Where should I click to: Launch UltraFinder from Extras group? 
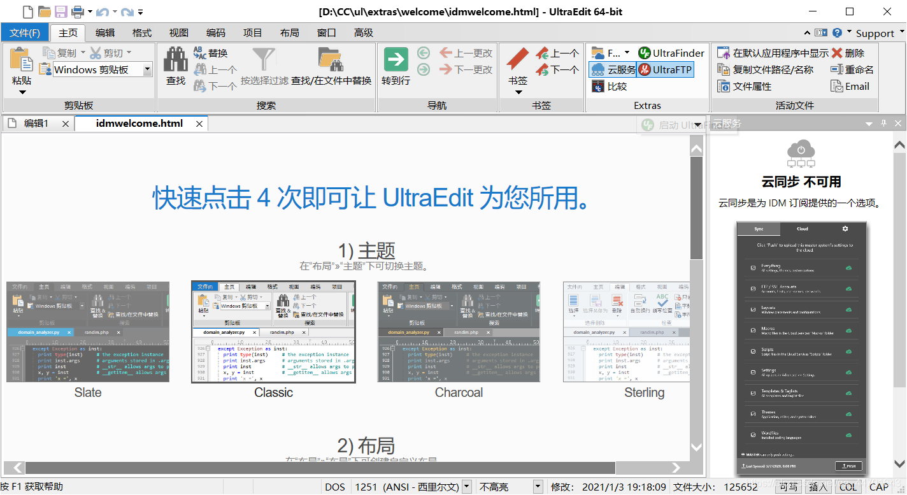[671, 53]
